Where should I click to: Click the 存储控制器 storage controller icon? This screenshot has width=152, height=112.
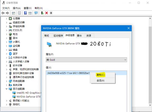[x=10, y=26]
